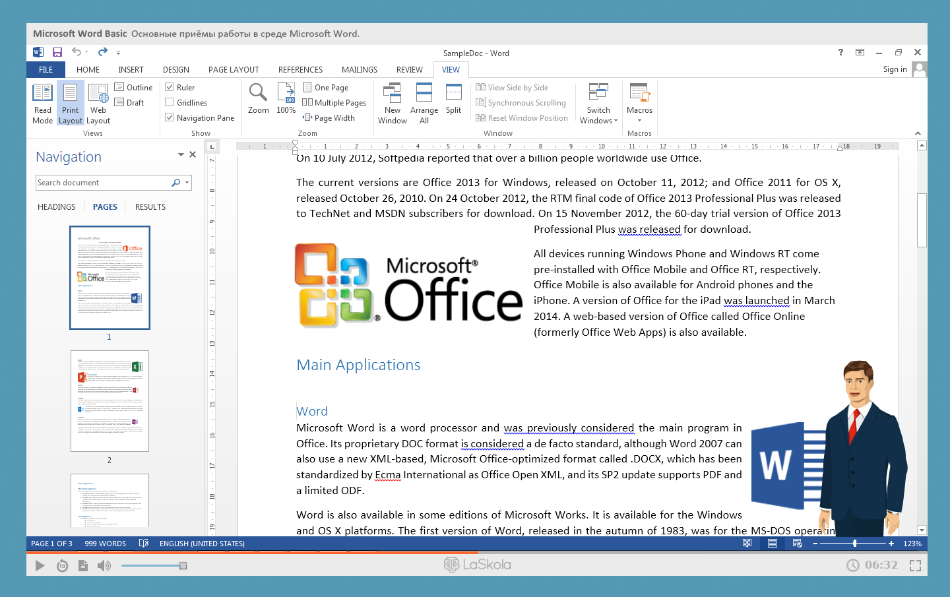Split the document window
950x597 pixels.
tap(453, 99)
